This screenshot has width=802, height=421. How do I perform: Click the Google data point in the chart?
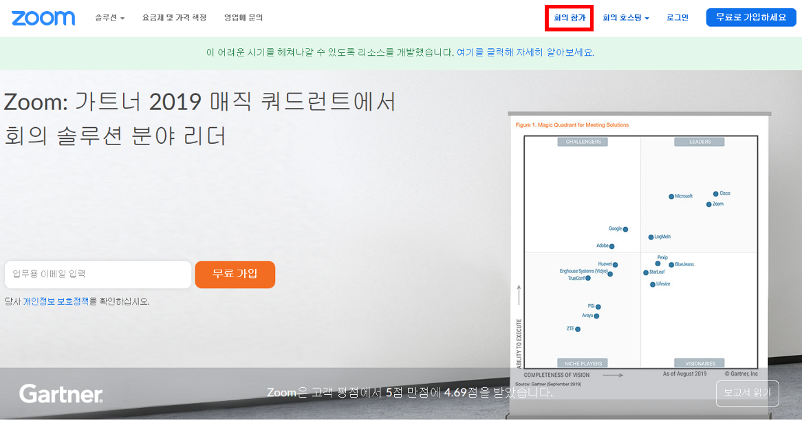tap(625, 229)
